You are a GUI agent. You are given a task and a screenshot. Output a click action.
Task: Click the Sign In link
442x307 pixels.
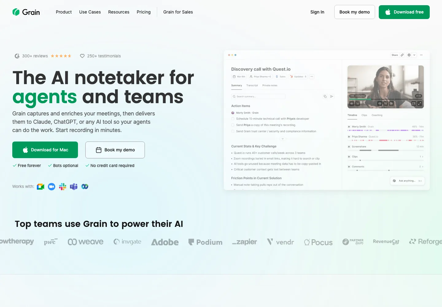pos(317,12)
